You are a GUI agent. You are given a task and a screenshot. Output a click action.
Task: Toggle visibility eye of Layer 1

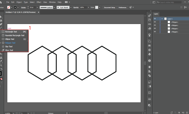coord(155,19)
